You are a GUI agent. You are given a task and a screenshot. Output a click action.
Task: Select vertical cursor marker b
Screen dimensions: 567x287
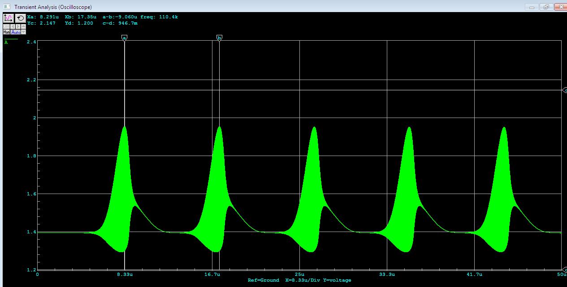pyautogui.click(x=219, y=38)
